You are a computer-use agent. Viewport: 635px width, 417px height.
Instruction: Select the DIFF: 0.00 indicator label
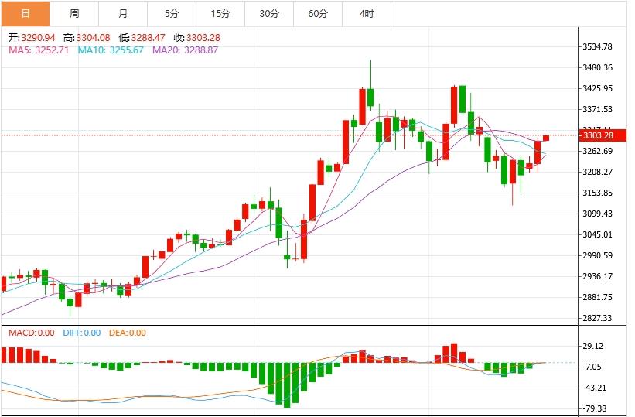(82, 333)
